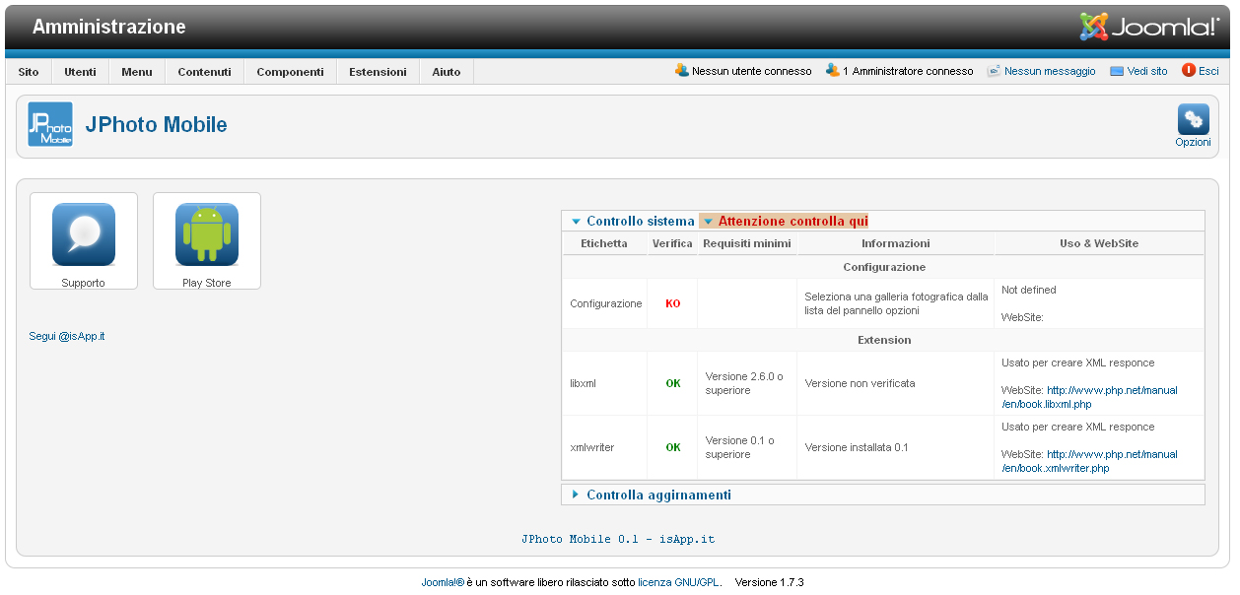
Task: Click the Joomla!® footer link
Action: (443, 583)
